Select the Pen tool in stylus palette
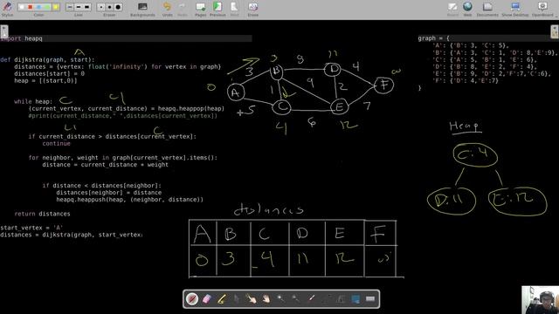 192,298
